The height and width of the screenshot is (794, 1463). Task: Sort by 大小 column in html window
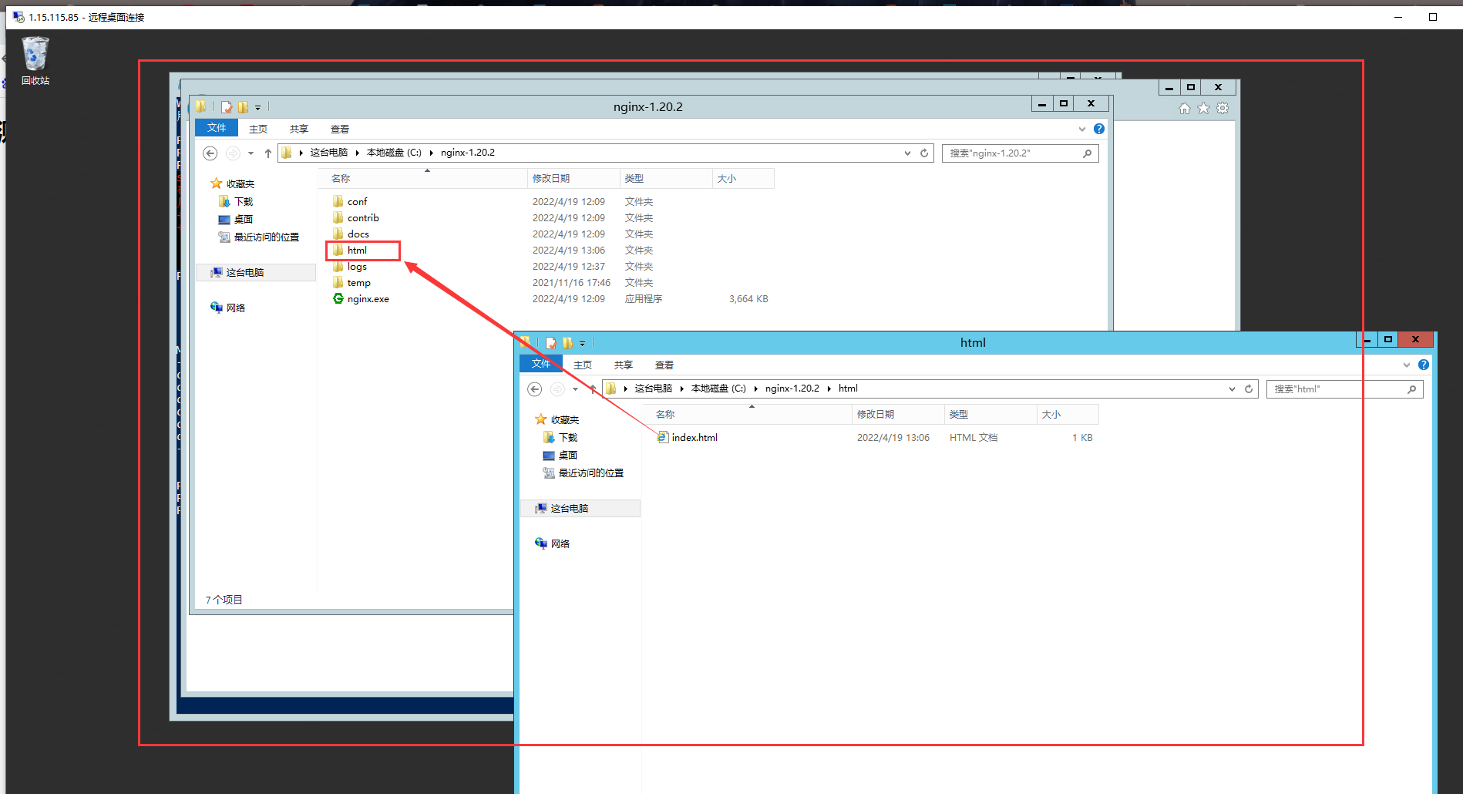coord(1068,414)
